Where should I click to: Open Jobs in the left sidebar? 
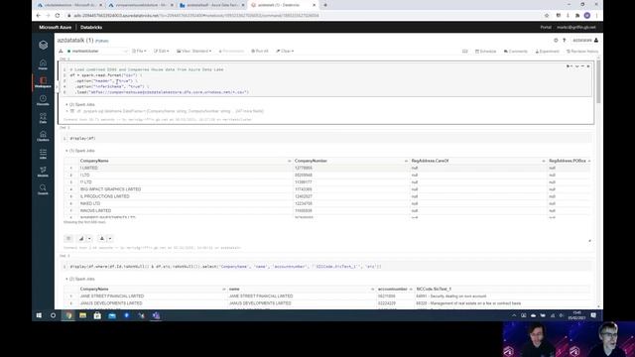43,154
